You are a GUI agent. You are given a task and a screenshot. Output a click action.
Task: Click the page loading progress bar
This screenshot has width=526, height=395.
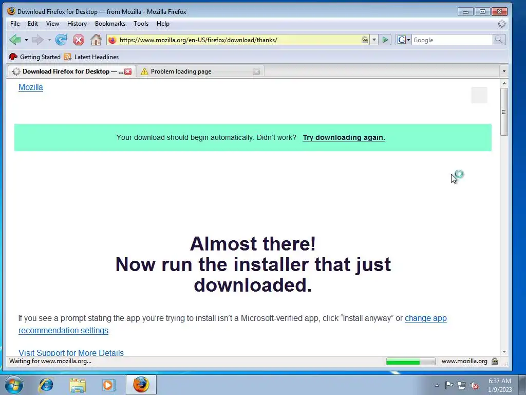click(410, 362)
